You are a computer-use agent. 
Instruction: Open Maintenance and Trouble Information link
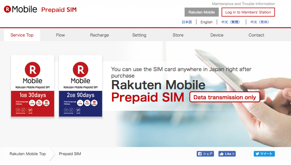click(243, 4)
